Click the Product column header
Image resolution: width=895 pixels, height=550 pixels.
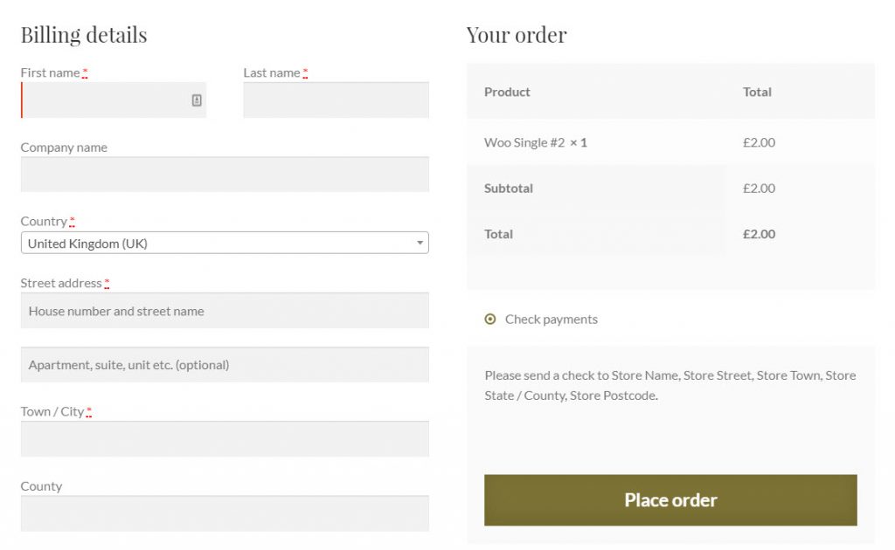click(507, 92)
